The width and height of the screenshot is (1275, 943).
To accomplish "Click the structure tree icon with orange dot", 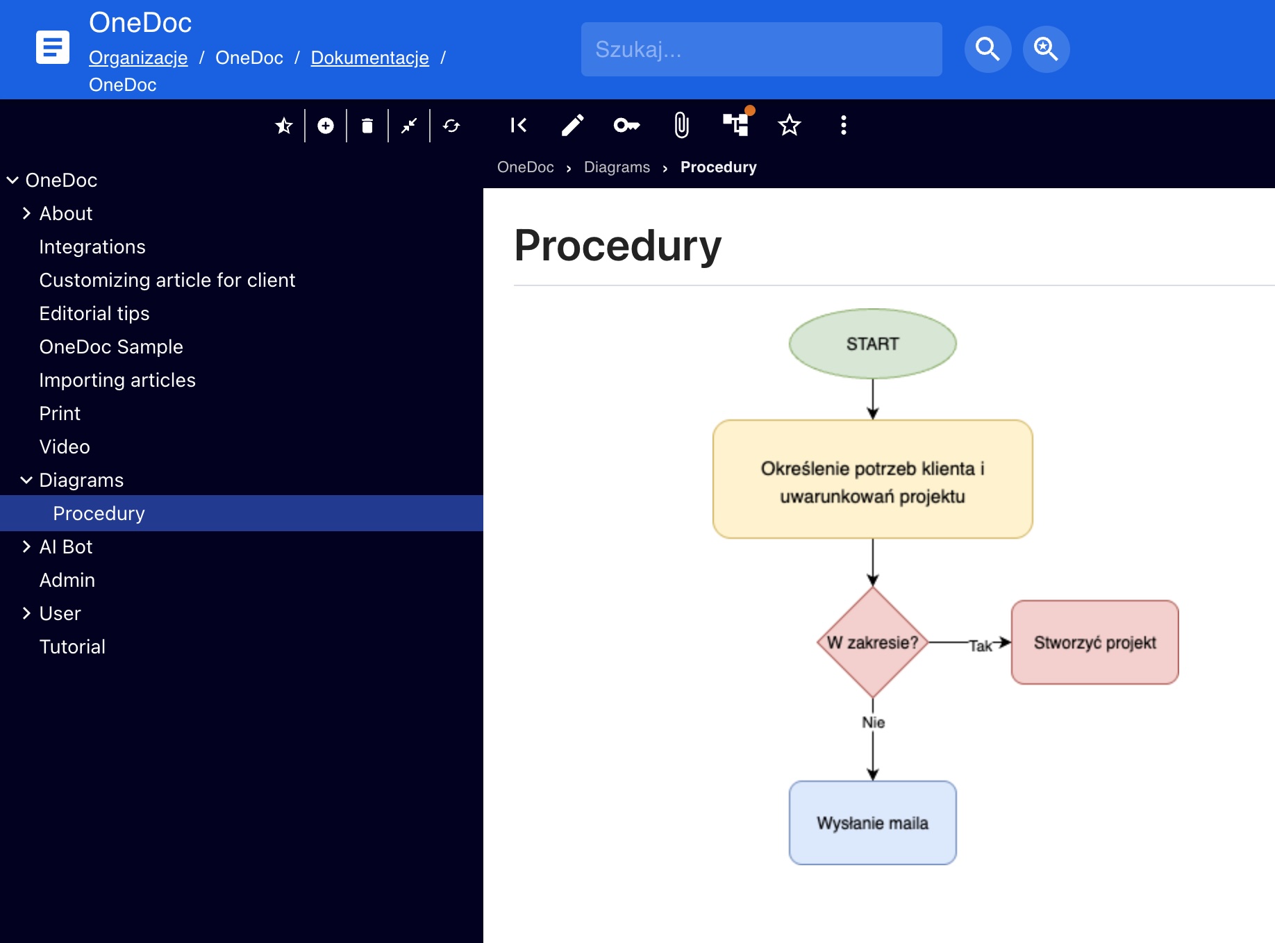I will pos(735,124).
